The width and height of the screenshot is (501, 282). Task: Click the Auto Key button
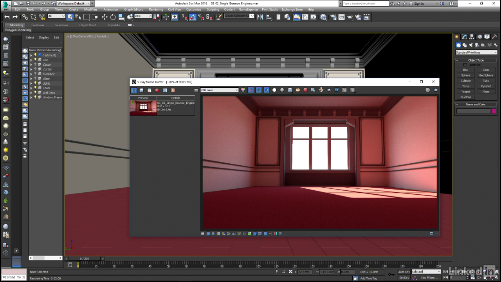404,272
